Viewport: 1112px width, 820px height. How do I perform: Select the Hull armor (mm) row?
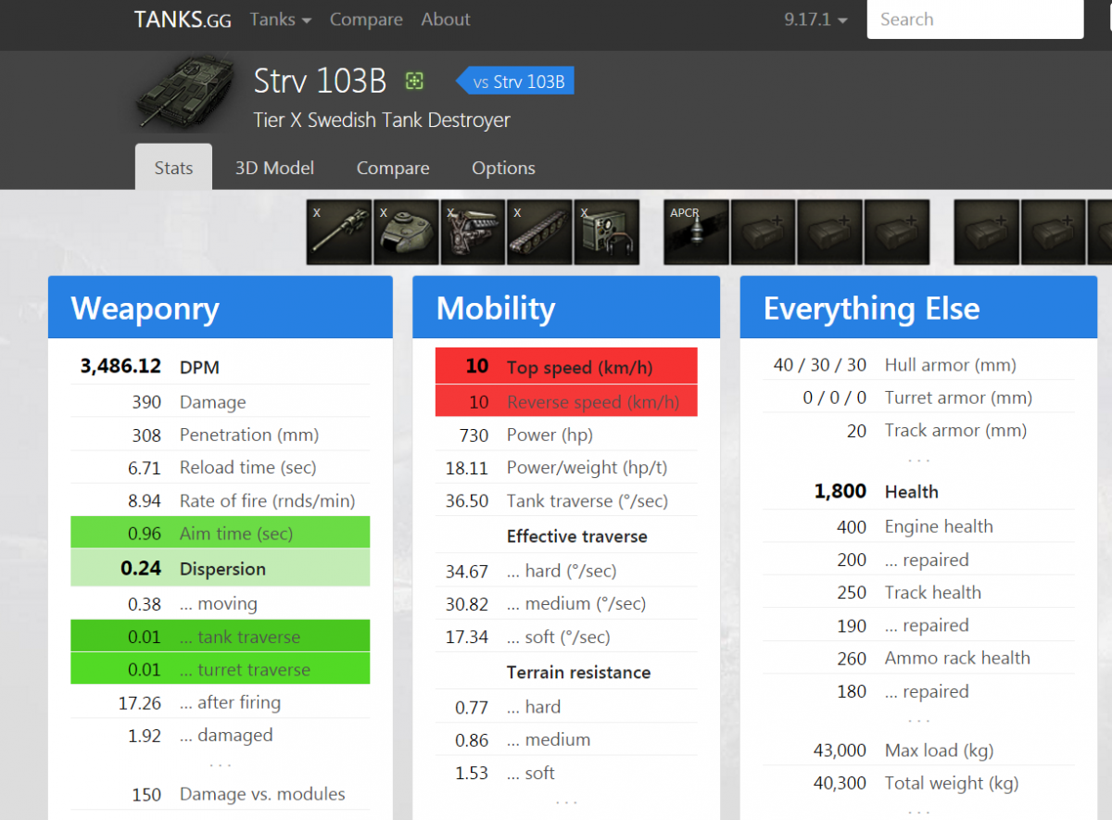[918, 365]
